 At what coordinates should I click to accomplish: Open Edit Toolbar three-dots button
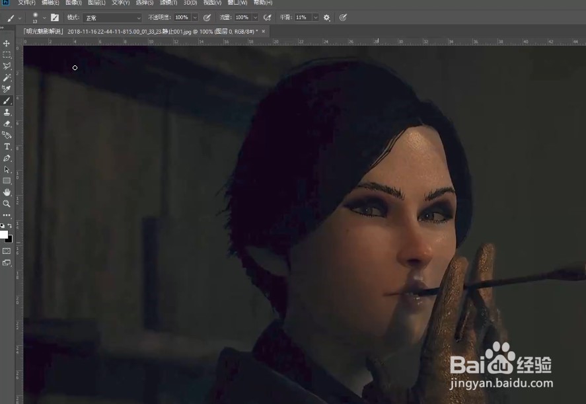pos(7,215)
